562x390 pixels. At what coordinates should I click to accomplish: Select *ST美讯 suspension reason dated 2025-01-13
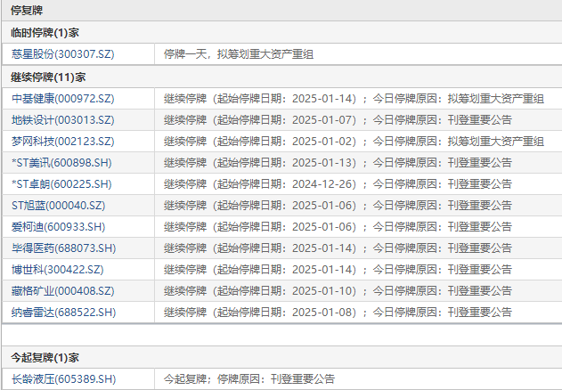[x=338, y=163]
